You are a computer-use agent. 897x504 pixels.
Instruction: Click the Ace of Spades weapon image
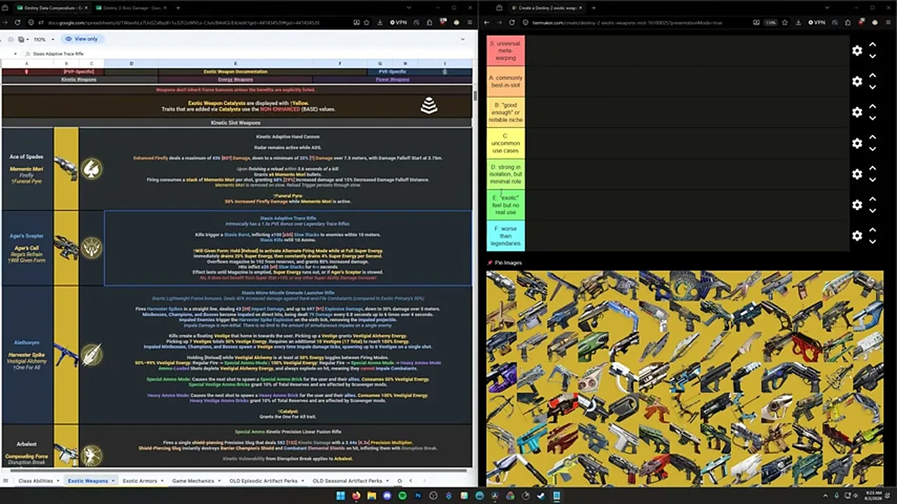tap(66, 169)
